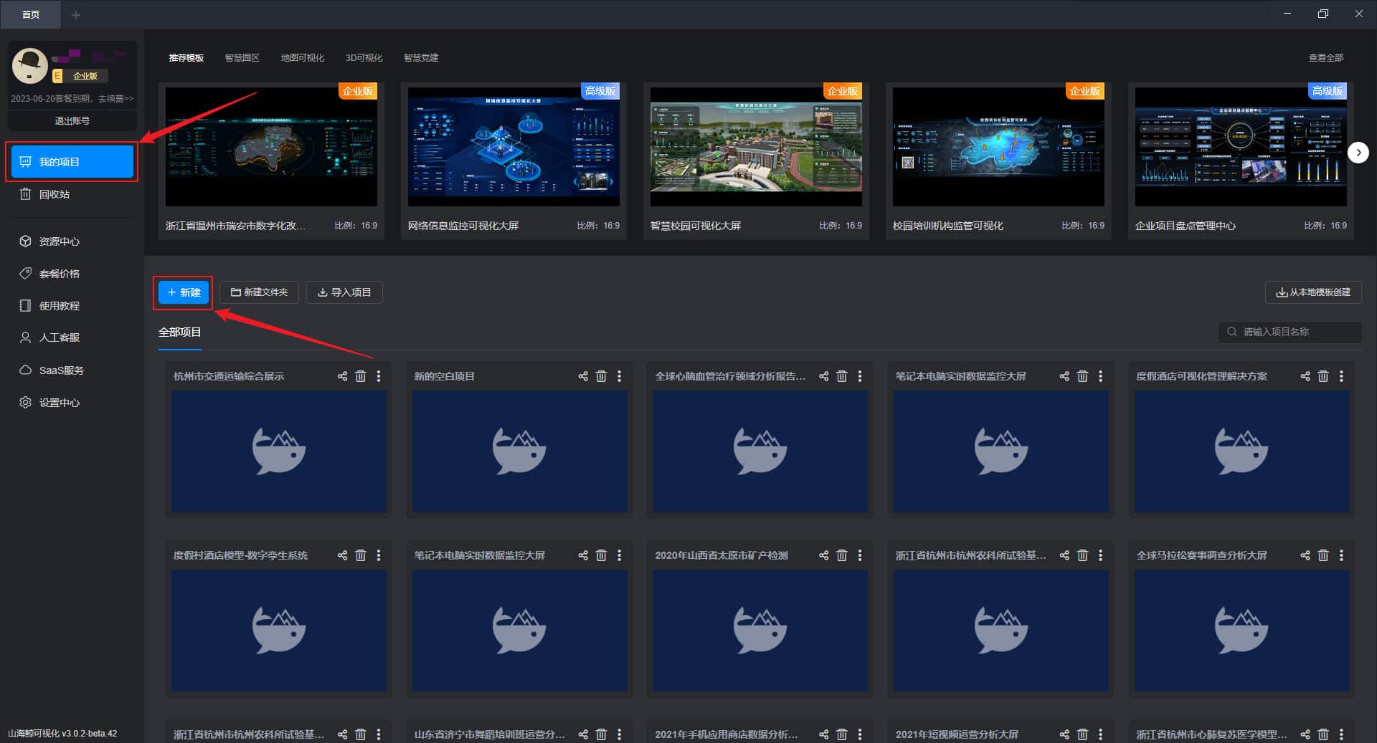Delete the 2020年山西省太原市矿产检测 project

pos(842,555)
